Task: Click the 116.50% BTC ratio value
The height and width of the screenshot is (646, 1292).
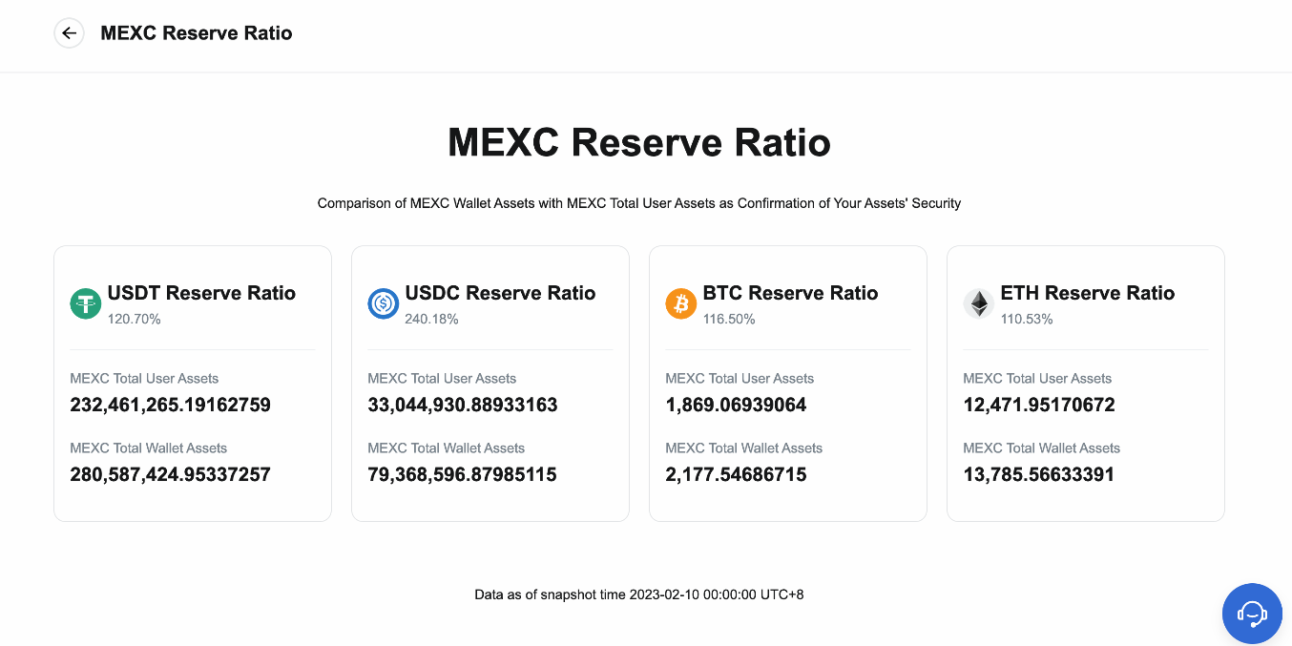Action: [729, 319]
